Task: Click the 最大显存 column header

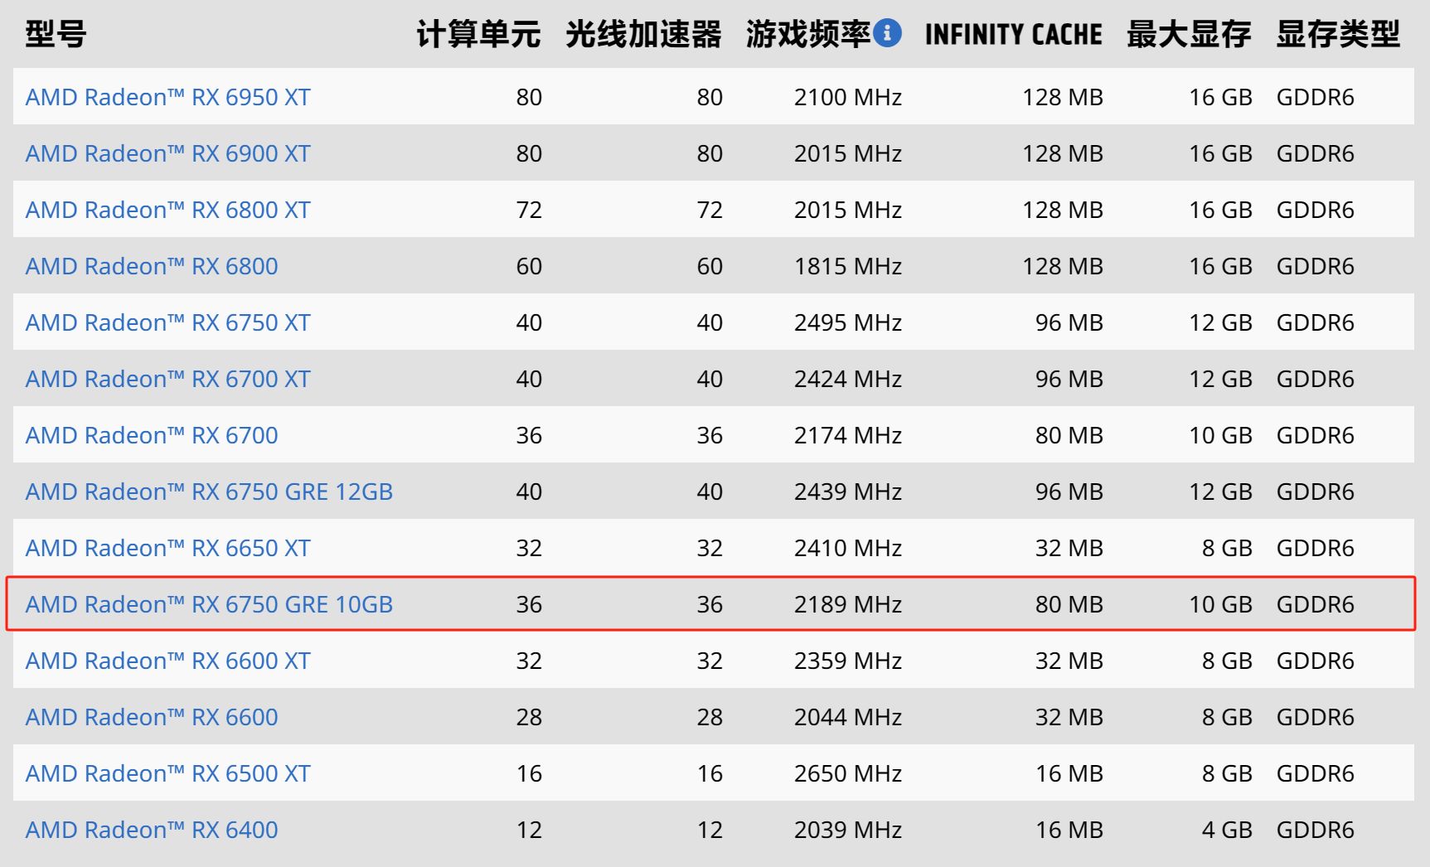Action: pos(1189,34)
